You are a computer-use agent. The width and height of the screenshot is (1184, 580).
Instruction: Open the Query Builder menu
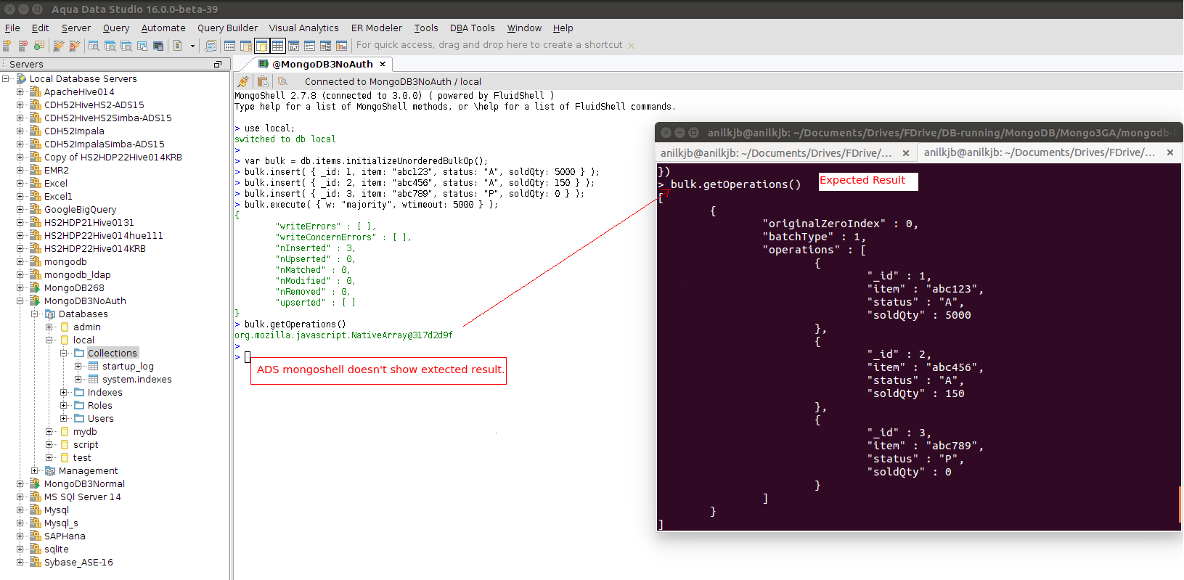coord(227,28)
